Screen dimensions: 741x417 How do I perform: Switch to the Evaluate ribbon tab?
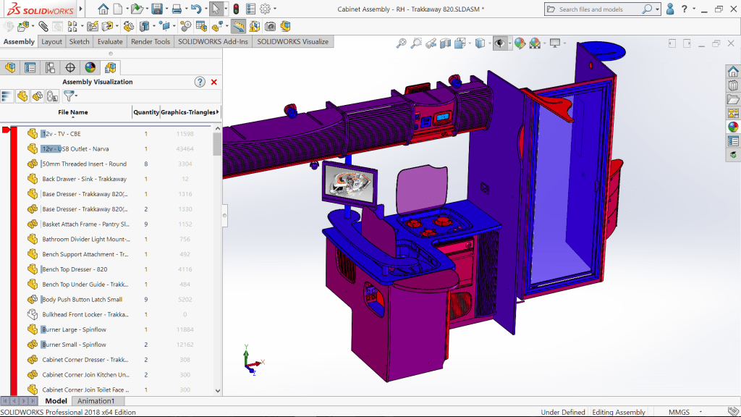(x=110, y=42)
